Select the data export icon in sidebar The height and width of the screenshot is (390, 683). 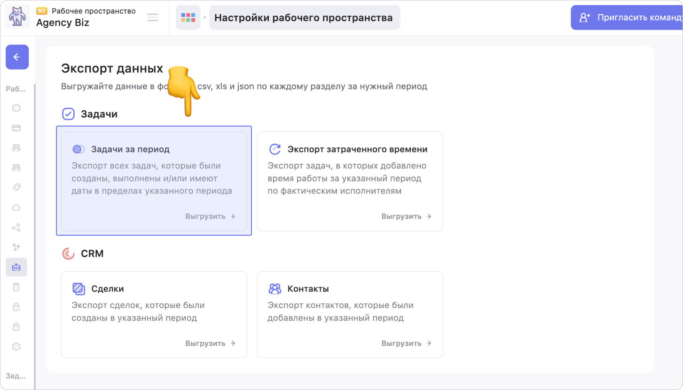coord(16,267)
